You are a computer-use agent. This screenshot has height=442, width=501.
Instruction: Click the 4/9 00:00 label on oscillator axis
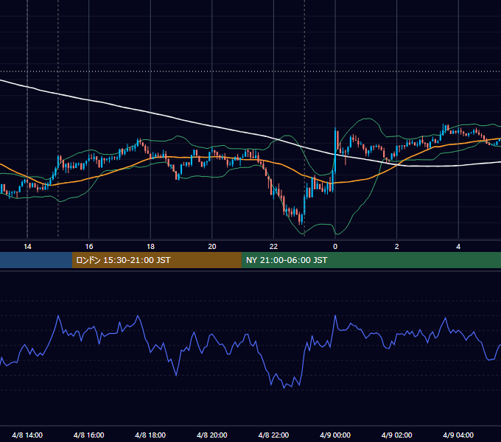pos(335,435)
